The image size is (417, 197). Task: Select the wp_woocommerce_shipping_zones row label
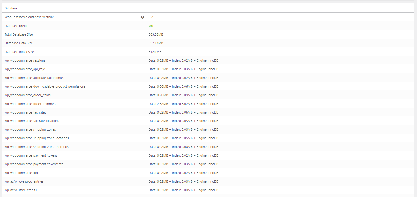(30, 130)
